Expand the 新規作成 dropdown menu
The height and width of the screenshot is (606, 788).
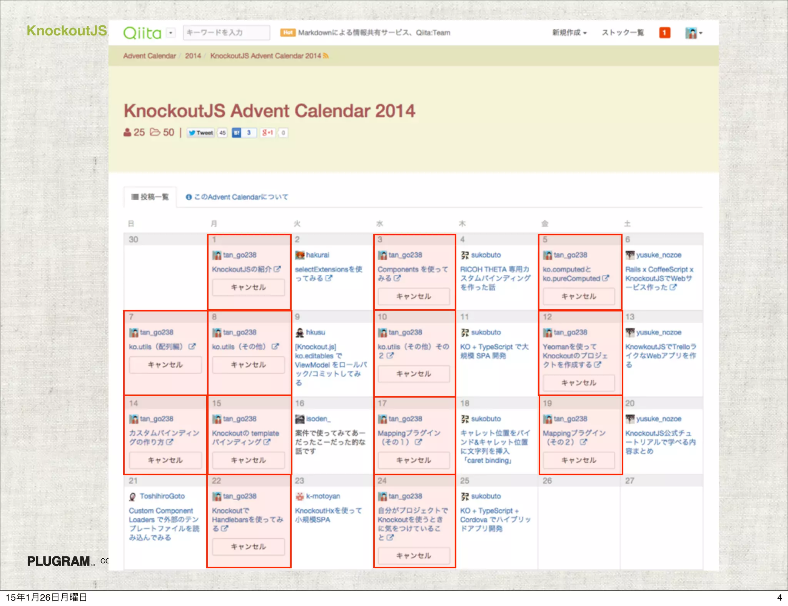point(569,33)
